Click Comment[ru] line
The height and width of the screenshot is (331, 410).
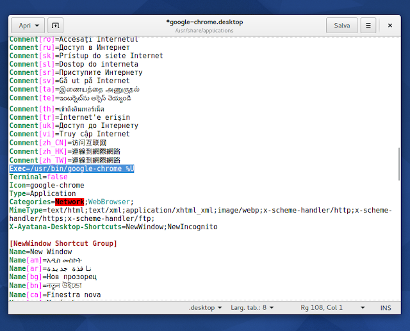70,47
